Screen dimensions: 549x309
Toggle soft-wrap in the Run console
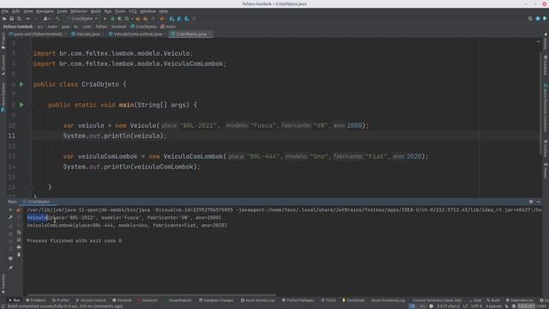pos(19,233)
